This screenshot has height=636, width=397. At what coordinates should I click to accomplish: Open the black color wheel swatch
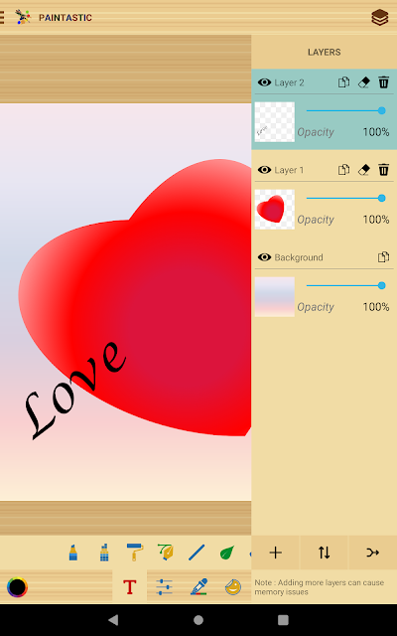pos(18,587)
